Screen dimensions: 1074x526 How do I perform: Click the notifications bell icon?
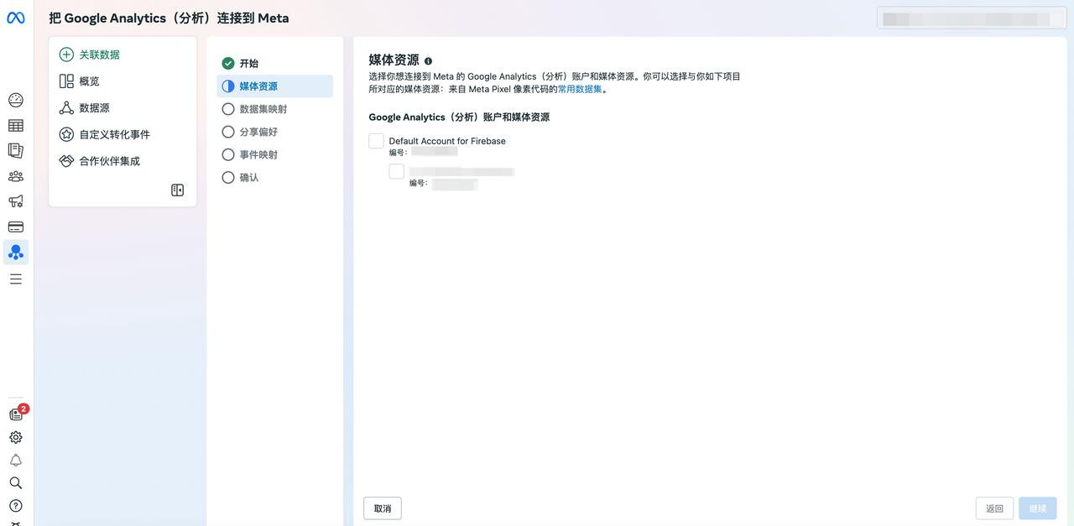coord(16,460)
